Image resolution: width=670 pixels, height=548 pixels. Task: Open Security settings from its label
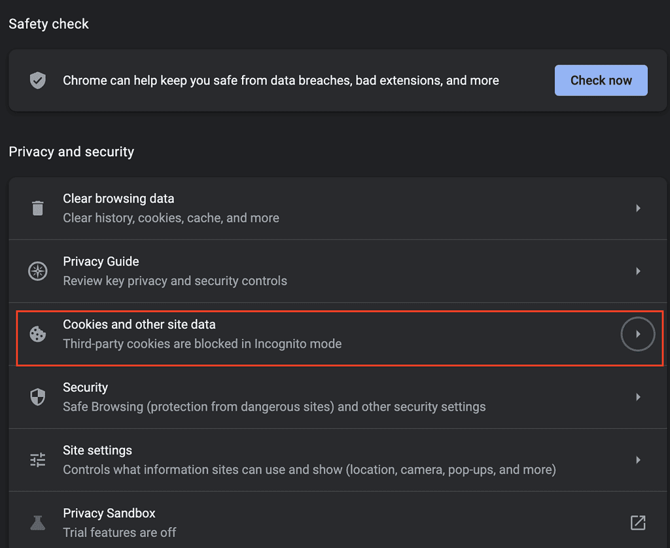85,386
